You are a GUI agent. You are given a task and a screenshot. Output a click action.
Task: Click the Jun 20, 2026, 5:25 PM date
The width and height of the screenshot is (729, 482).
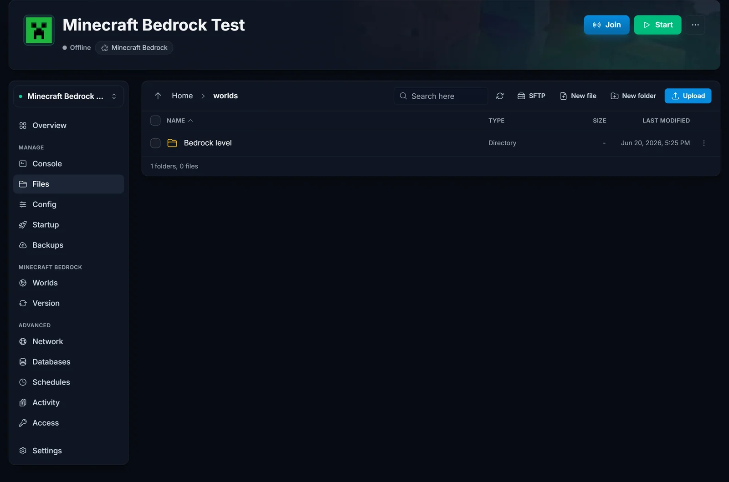655,143
